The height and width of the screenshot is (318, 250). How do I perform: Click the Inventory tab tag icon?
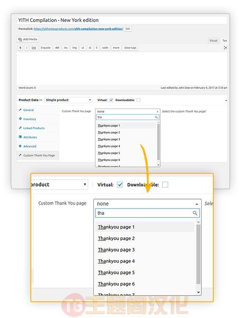[x=20, y=119]
